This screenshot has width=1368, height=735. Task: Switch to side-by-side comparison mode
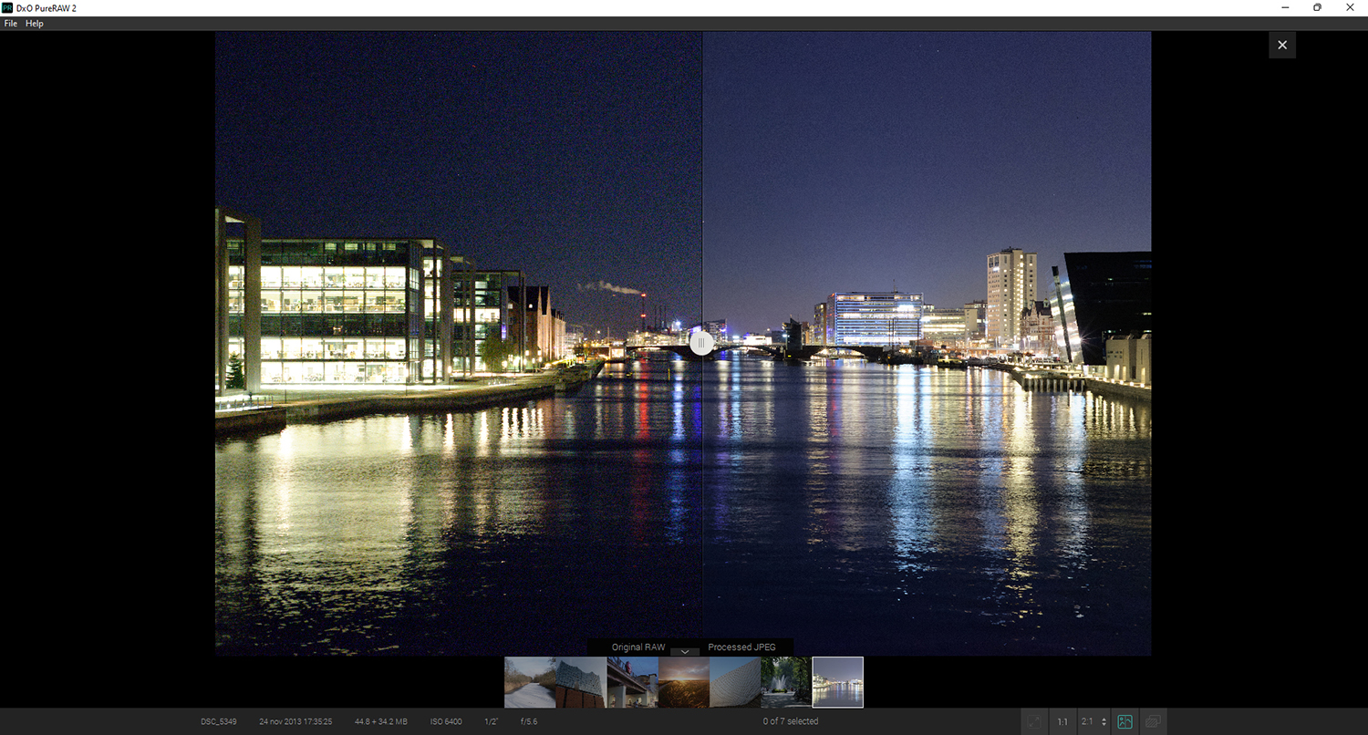tap(1151, 720)
